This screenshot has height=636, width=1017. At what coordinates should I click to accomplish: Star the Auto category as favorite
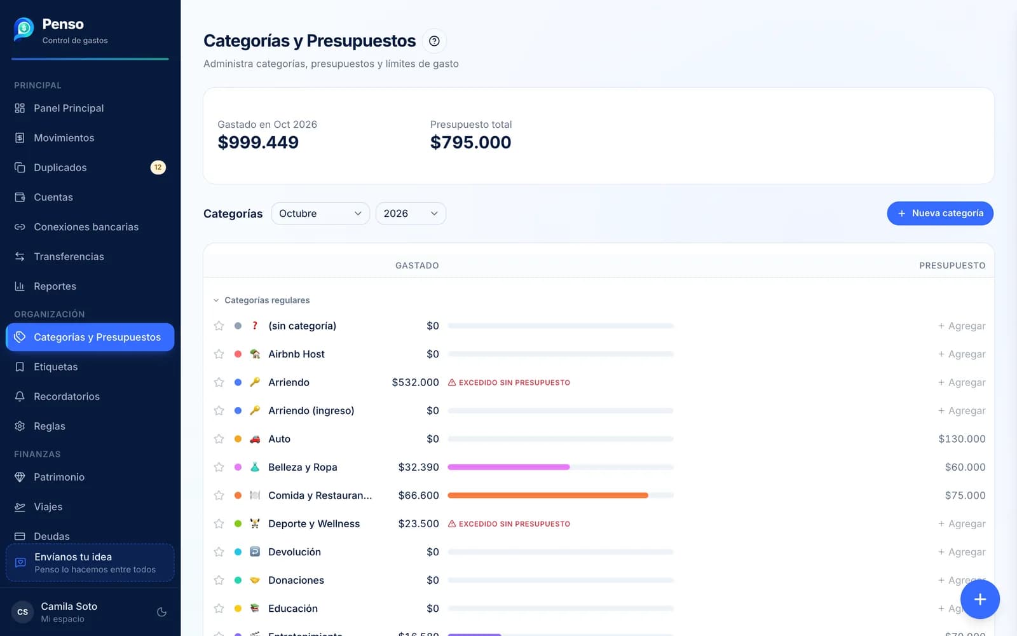(219, 439)
